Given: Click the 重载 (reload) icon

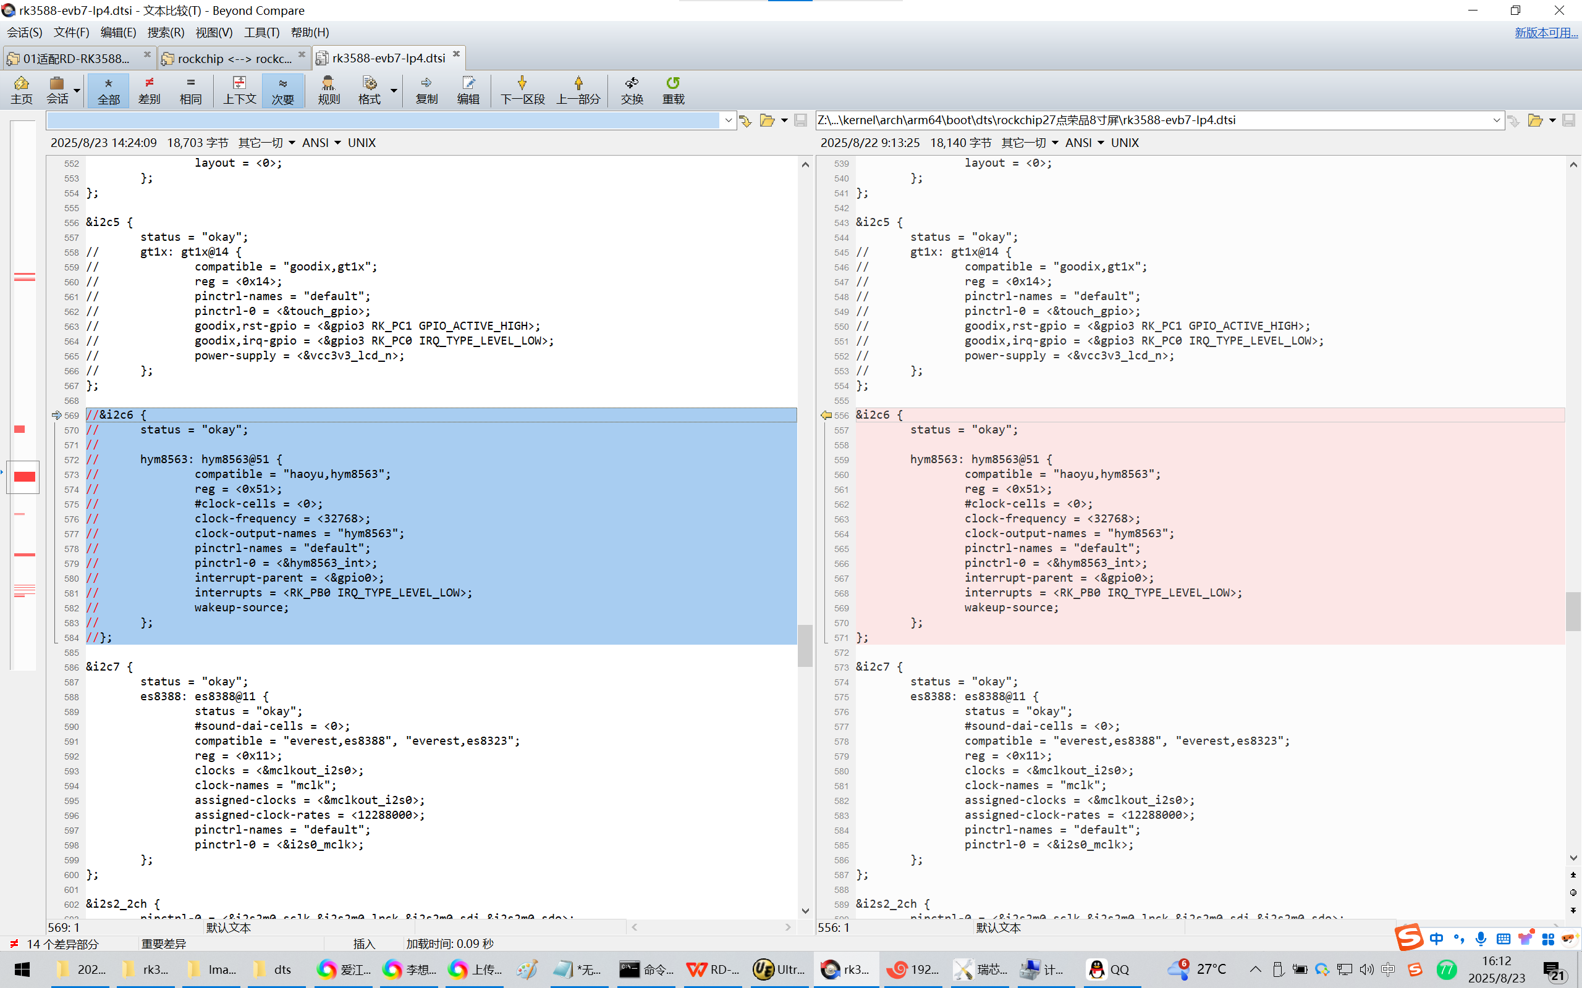Looking at the screenshot, I should tap(674, 90).
